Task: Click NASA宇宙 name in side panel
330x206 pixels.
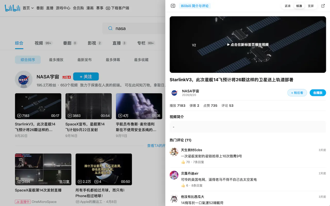Action: [x=191, y=91]
